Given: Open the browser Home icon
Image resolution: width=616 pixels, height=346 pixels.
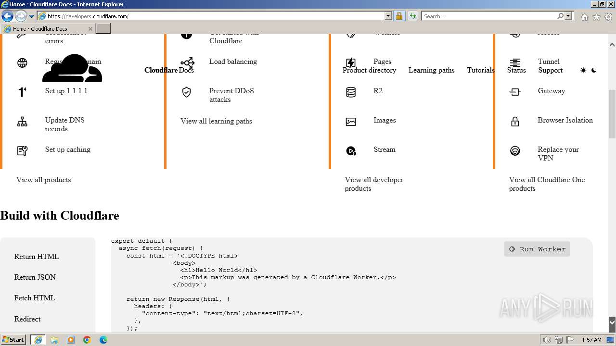Looking at the screenshot, I should 584,17.
